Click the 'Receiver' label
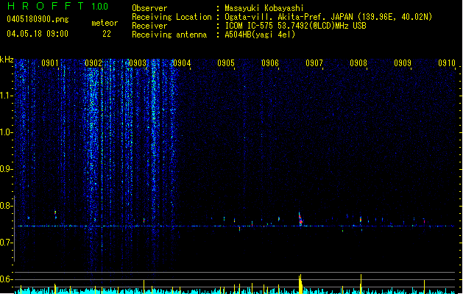Image resolution: width=463 pixels, height=294 pixels. (x=149, y=26)
